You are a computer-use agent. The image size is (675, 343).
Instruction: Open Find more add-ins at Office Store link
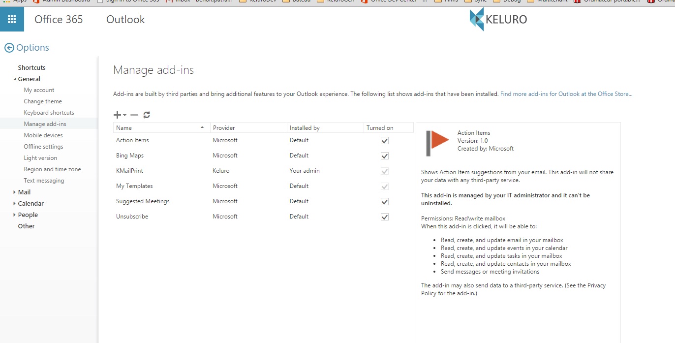(566, 94)
